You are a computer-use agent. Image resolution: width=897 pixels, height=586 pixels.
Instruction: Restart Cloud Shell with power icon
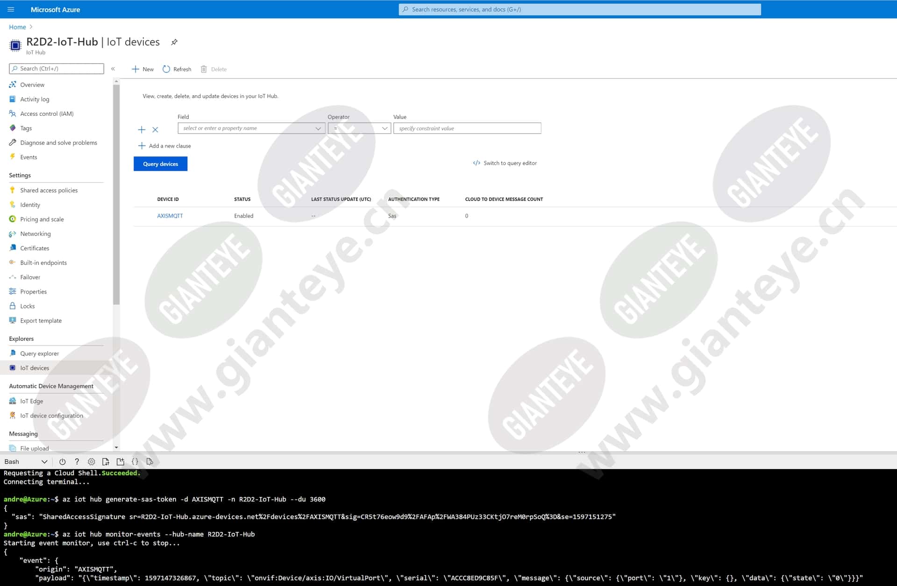click(x=62, y=462)
